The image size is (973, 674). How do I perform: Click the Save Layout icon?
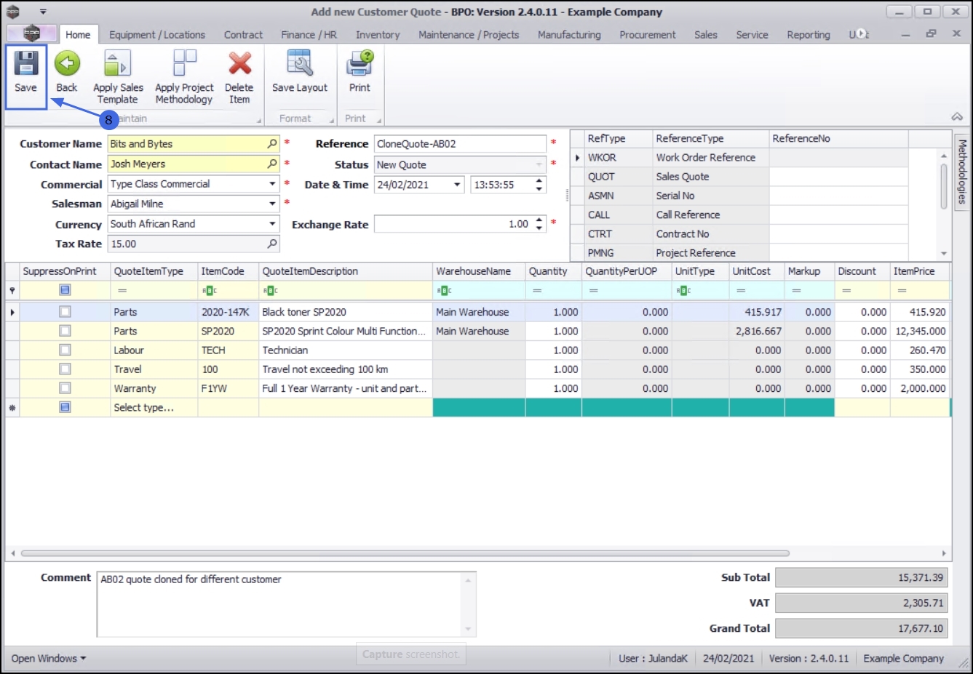(300, 65)
